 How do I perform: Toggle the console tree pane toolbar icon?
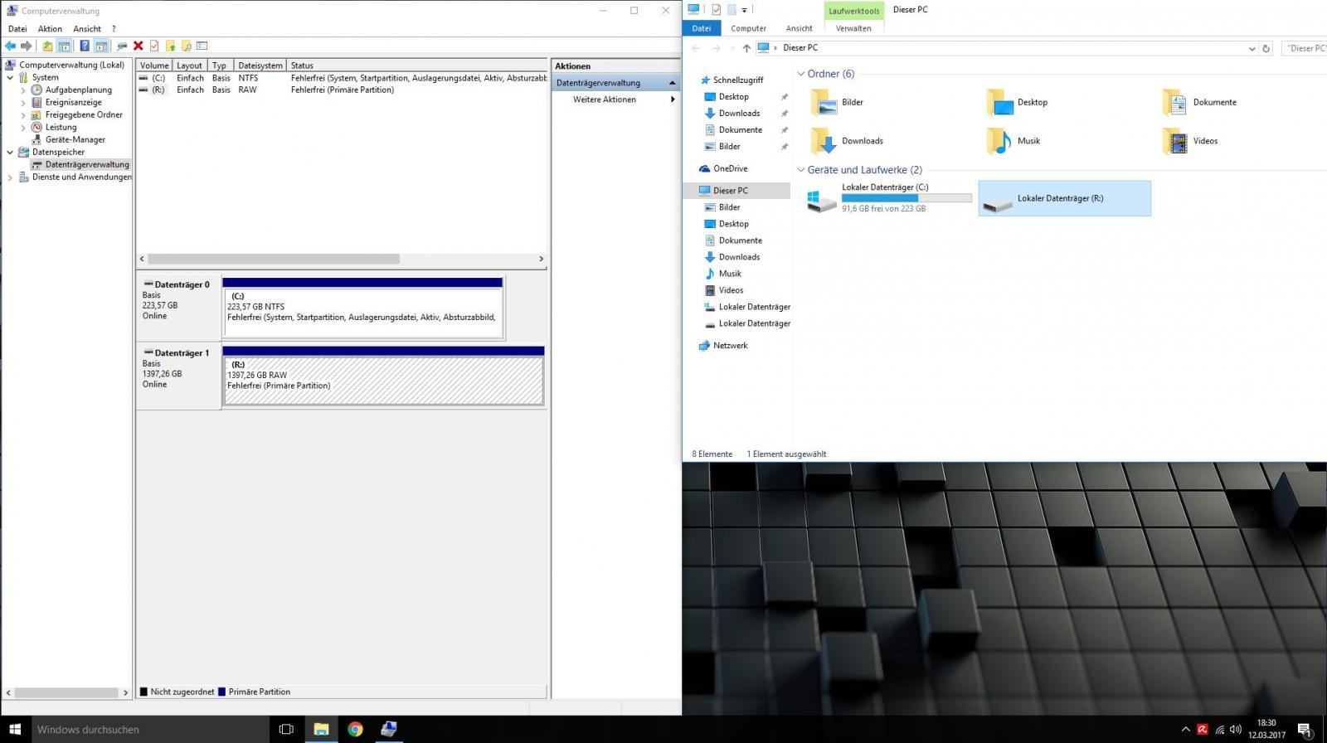click(x=64, y=46)
